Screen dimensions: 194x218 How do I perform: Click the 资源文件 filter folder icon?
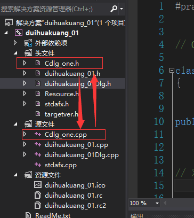[x=28, y=175]
